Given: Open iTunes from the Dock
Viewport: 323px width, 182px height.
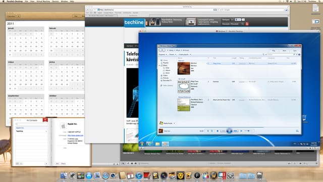Looking at the screenshot, I should [x=139, y=175].
